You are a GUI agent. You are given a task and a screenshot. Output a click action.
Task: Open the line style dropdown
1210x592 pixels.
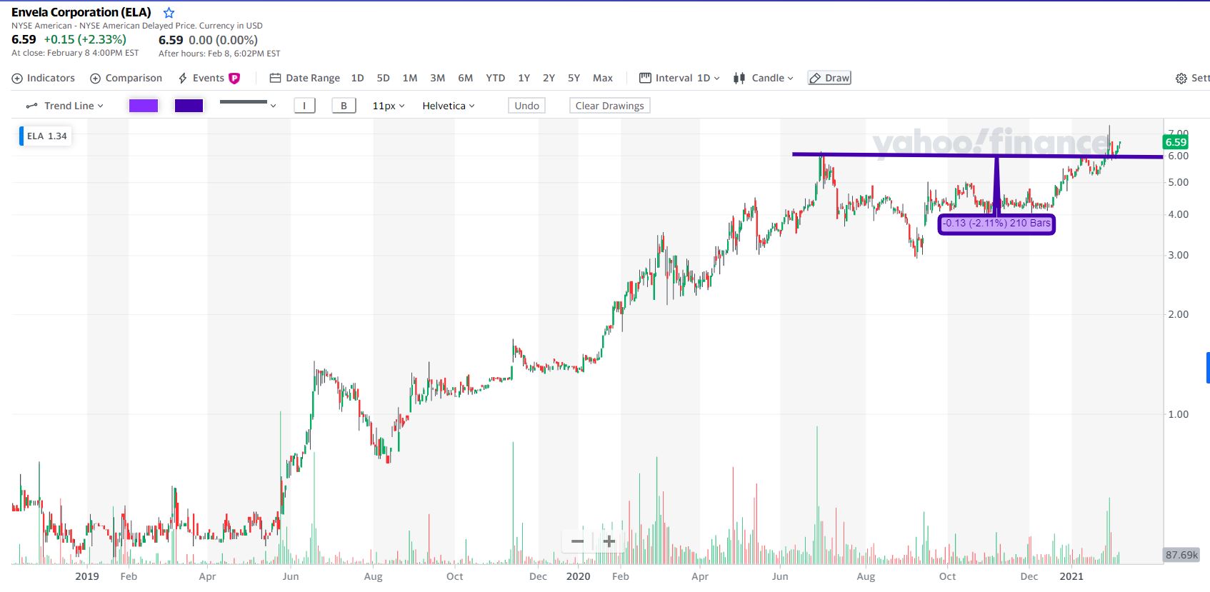tap(248, 105)
